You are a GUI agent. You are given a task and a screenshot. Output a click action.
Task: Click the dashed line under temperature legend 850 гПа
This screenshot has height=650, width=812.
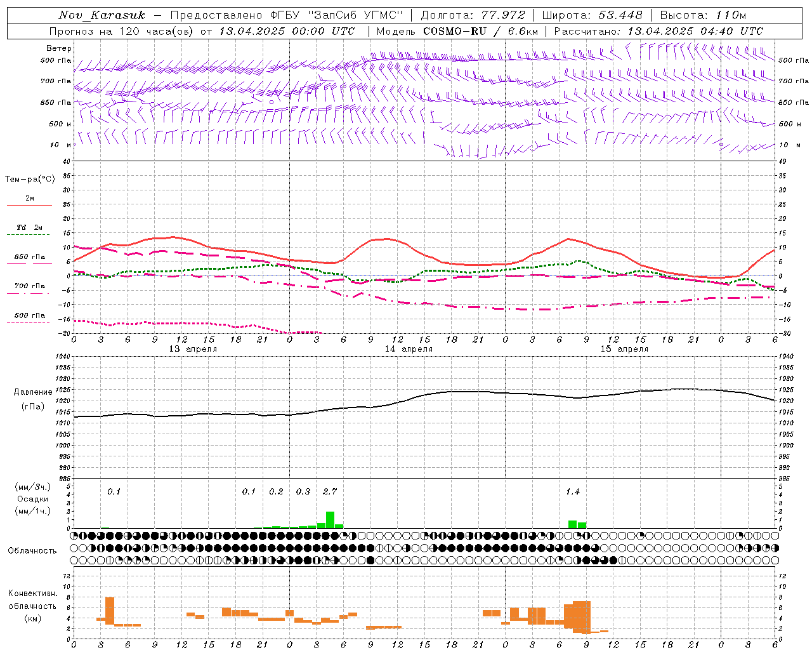(x=29, y=263)
